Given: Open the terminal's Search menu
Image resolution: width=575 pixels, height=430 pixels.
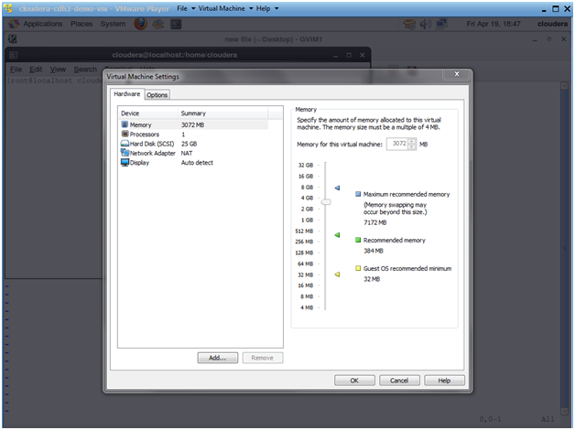Looking at the screenshot, I should click(85, 70).
